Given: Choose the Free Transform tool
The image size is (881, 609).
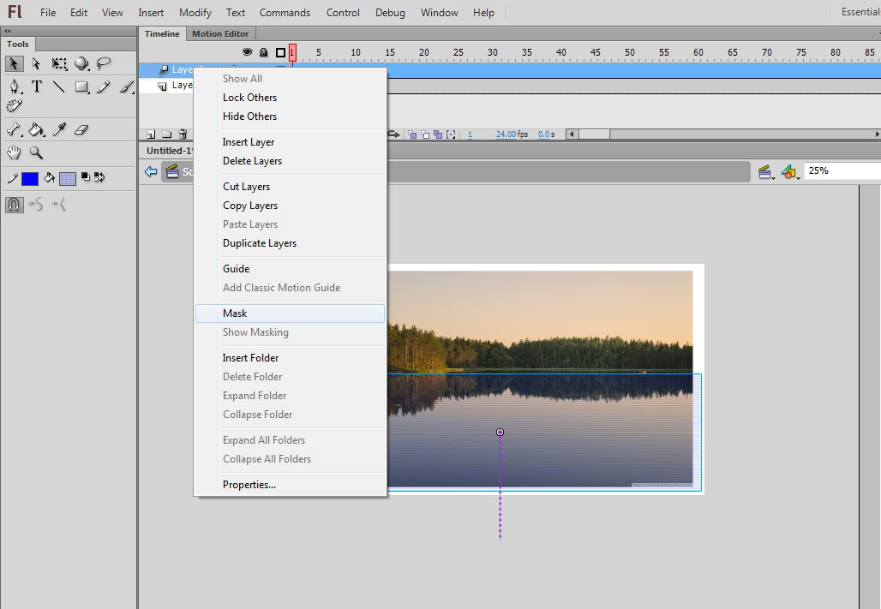Looking at the screenshot, I should (x=59, y=63).
